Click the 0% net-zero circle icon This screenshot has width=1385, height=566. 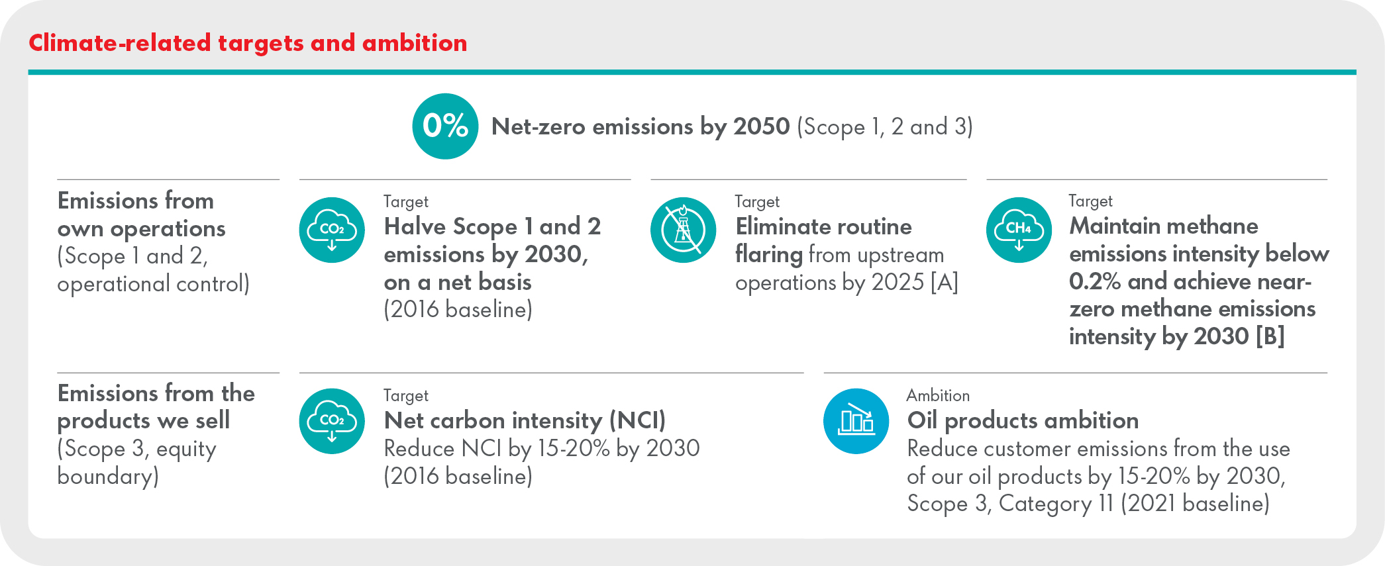444,126
